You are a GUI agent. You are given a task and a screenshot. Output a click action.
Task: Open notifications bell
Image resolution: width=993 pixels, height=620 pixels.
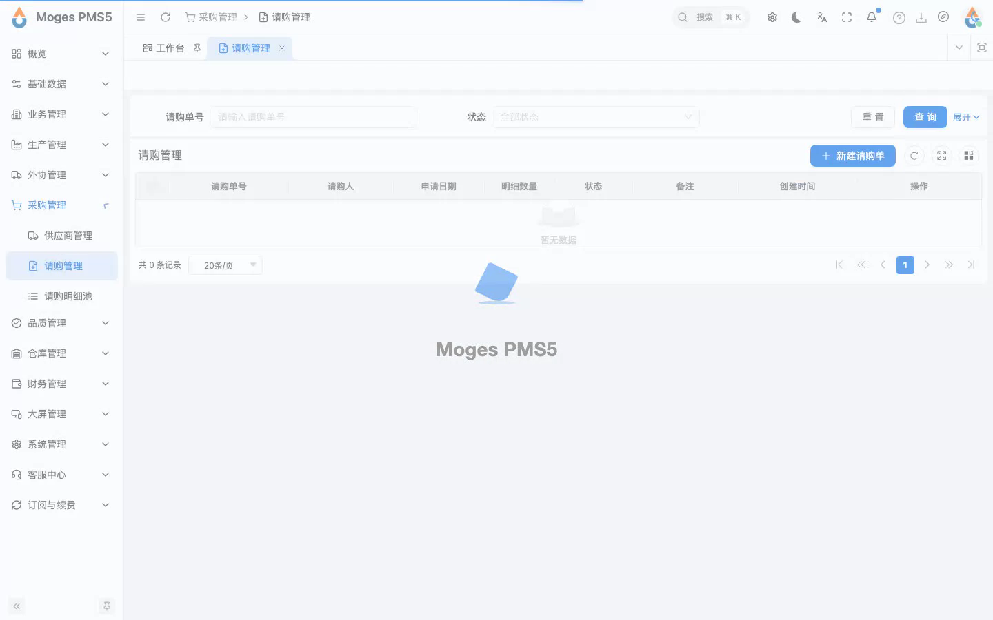(x=872, y=17)
